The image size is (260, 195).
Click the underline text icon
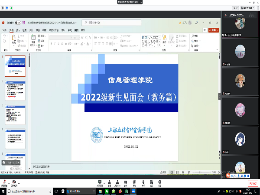click(x=58, y=44)
